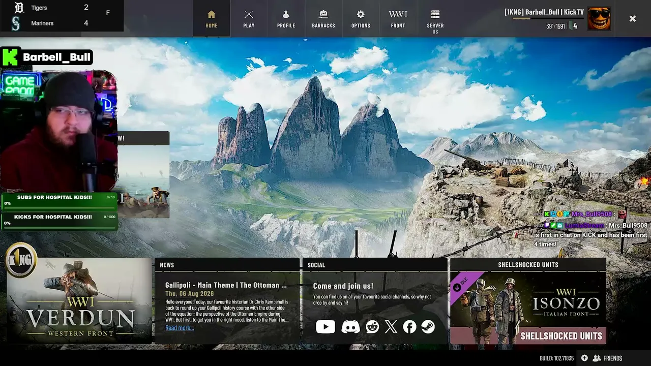Select the WWI Front tab
The height and width of the screenshot is (366, 651).
click(x=398, y=19)
